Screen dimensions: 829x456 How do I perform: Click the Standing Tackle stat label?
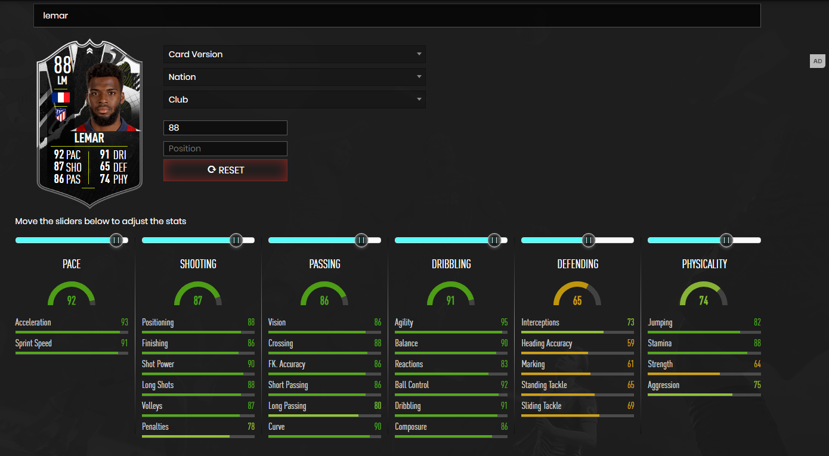(x=545, y=385)
